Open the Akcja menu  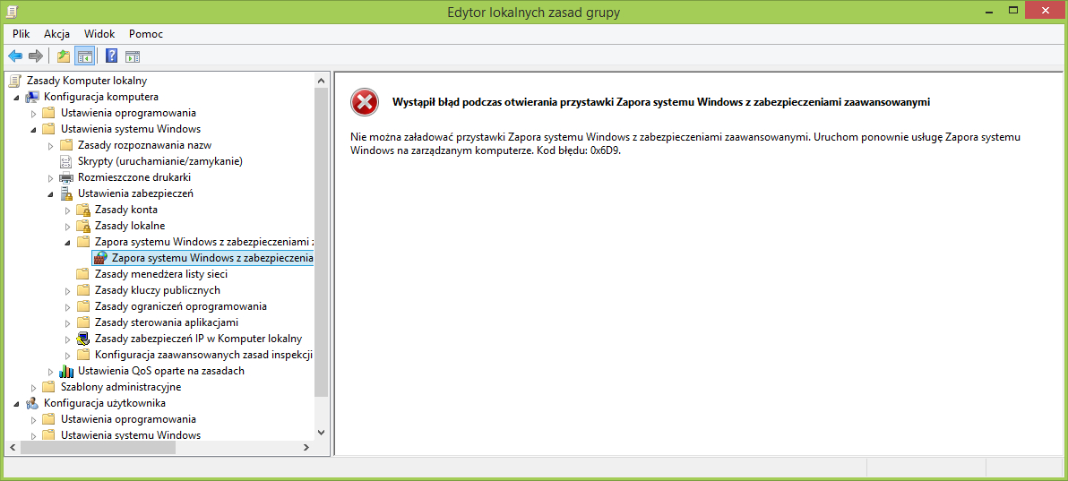coord(57,33)
